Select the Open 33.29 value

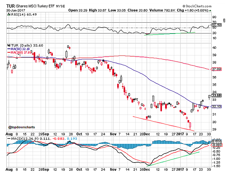(x=78, y=10)
